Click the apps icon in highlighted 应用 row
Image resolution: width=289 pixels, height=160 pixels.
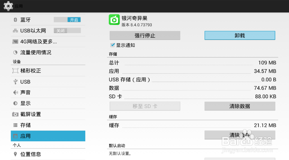tap(15, 136)
